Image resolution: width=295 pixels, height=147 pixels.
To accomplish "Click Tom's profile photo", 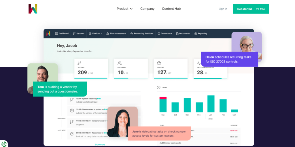I will tap(43, 72).
